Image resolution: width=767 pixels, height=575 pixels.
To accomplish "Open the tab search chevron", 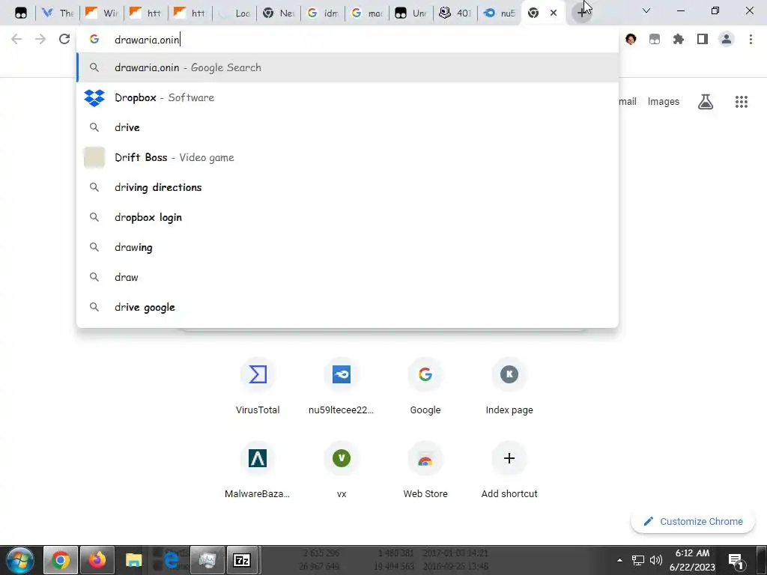I will [x=646, y=10].
